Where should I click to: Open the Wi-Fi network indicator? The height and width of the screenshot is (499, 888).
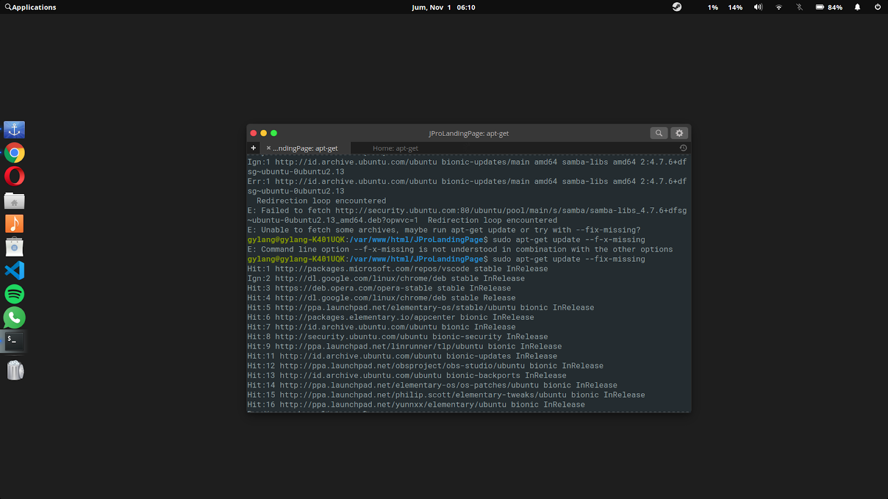[x=779, y=7]
